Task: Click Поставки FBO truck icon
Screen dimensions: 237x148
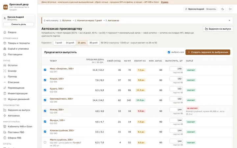Action: (x=5, y=132)
